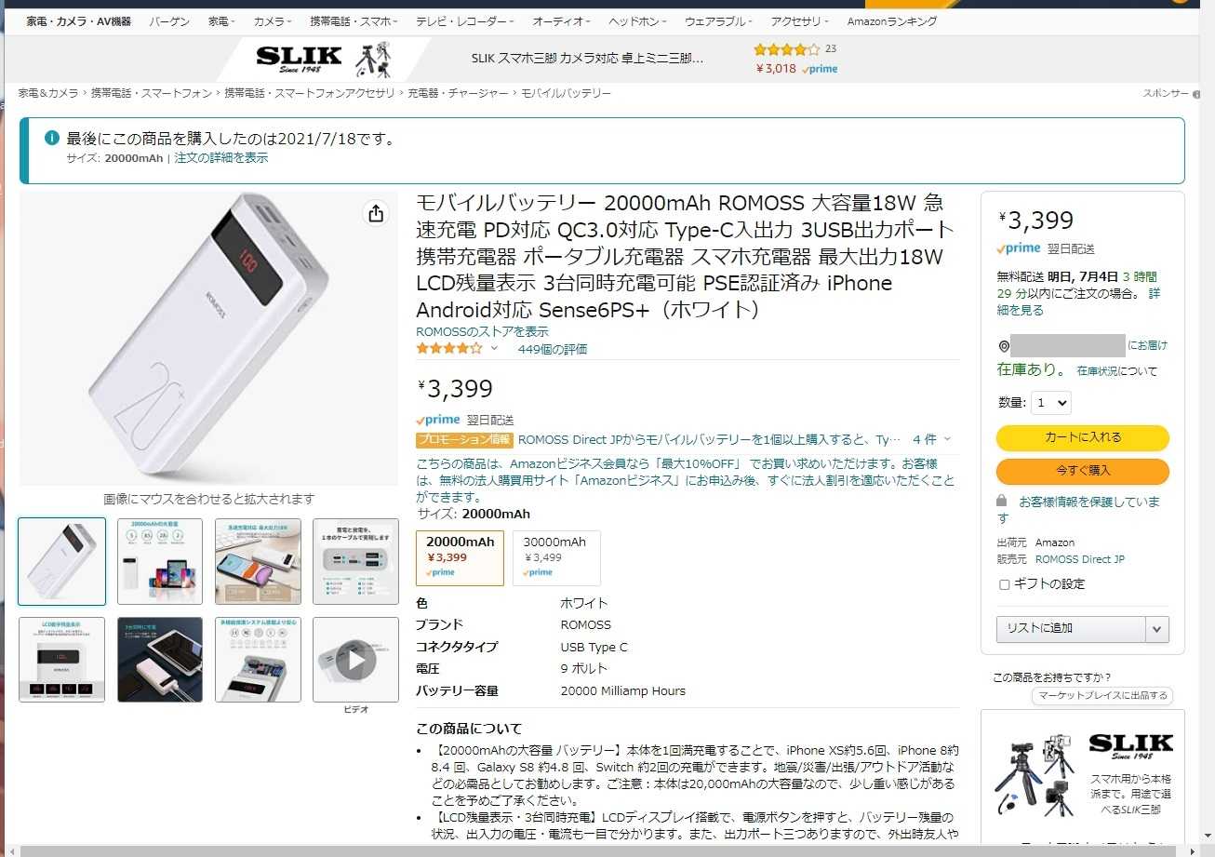Expand the add-to-list dropdown arrow
The width and height of the screenshot is (1215, 857).
coord(1156,628)
